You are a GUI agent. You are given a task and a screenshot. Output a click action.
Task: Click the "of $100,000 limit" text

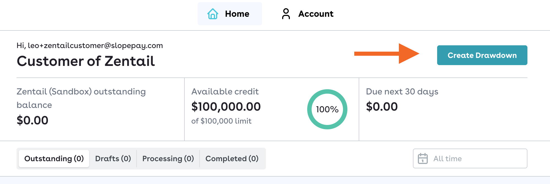[x=221, y=121]
